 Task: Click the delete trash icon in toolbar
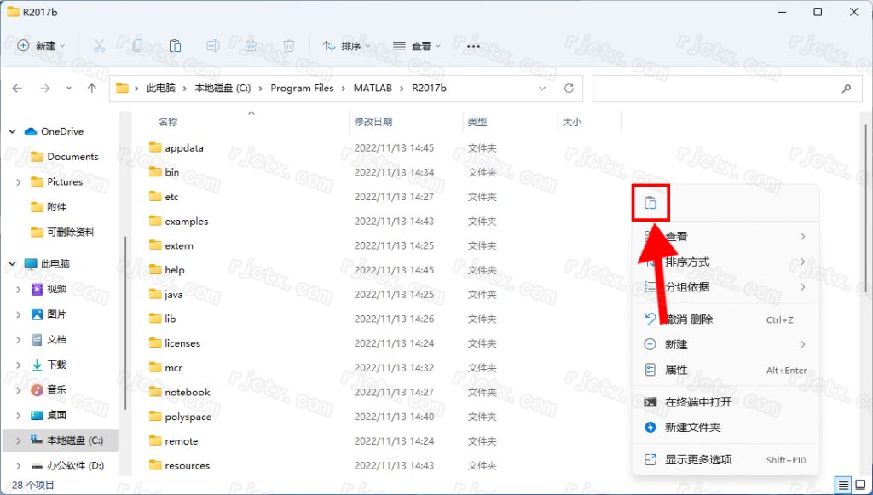tap(289, 46)
